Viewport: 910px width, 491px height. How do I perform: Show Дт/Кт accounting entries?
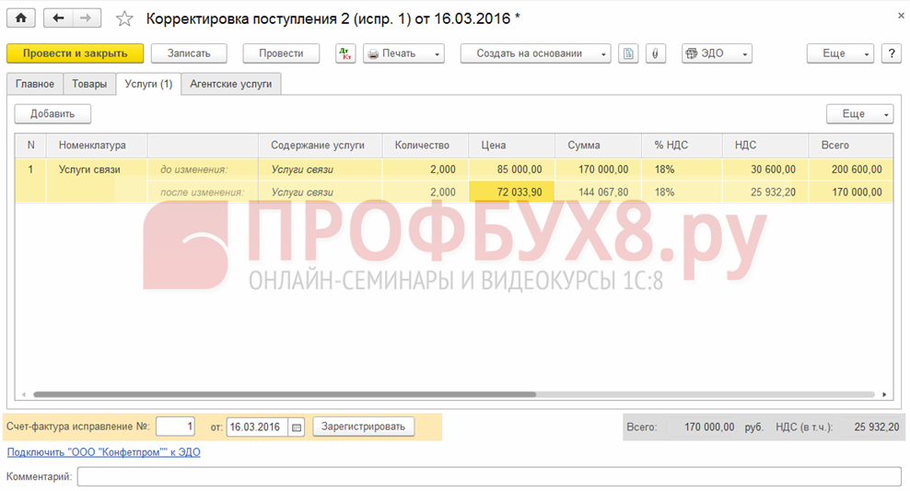tap(345, 53)
